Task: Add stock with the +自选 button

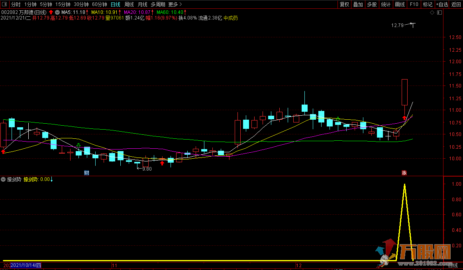Action: click(442, 4)
